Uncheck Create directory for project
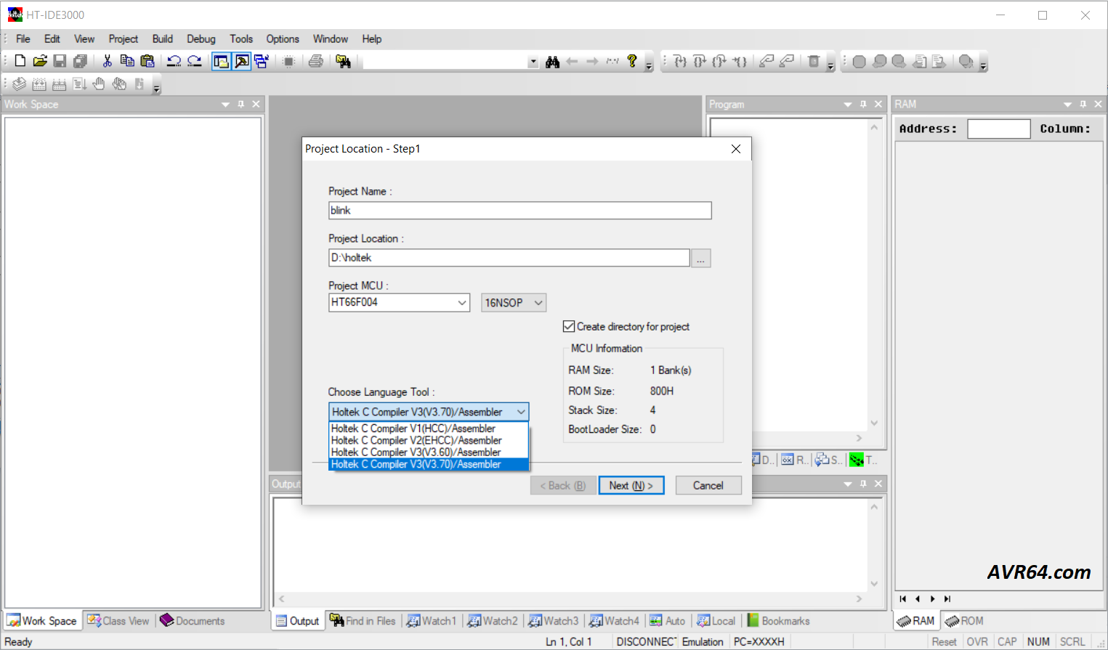Screen dimensions: 1108x650 tap(569, 327)
